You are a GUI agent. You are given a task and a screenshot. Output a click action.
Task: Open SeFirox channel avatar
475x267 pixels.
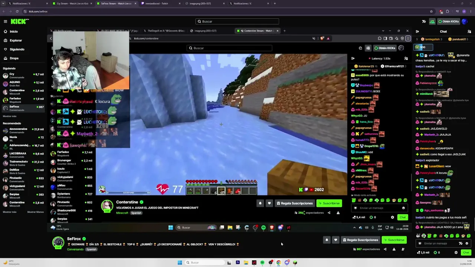58,243
